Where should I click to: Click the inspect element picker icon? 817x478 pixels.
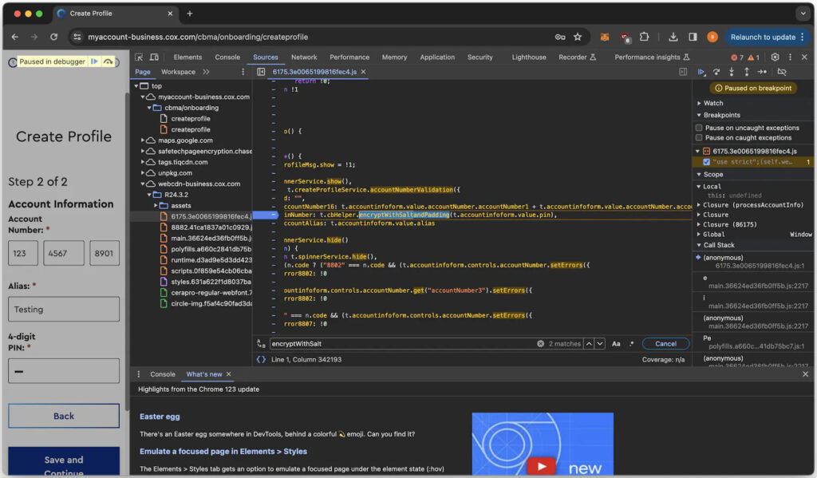(139, 57)
